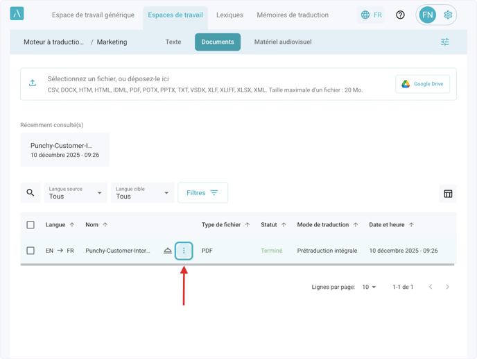Click the Google Drive button
Screen dimensions: 477x359
click(x=422, y=84)
